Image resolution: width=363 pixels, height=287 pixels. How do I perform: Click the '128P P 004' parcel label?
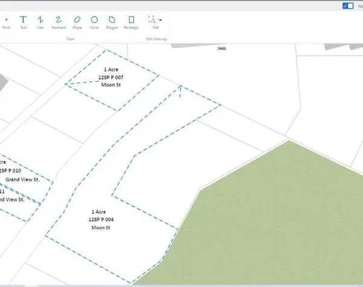[x=101, y=219]
